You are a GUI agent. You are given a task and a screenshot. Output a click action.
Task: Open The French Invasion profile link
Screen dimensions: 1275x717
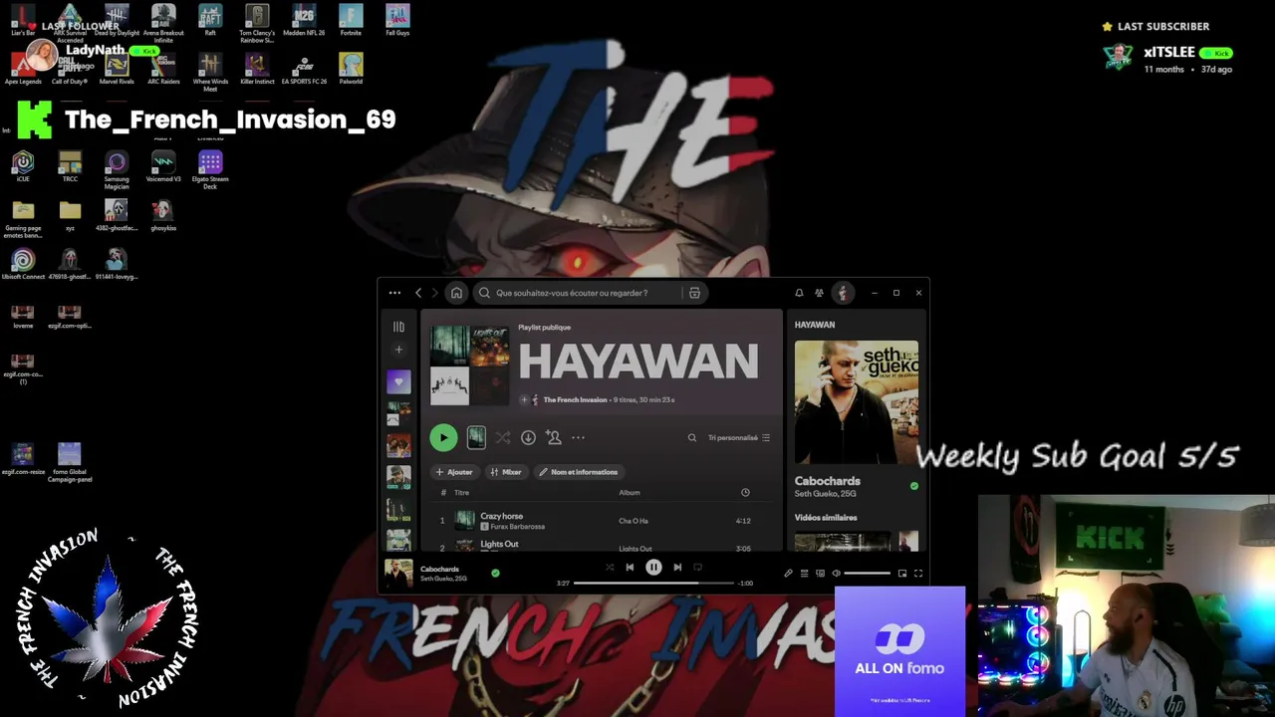(575, 399)
